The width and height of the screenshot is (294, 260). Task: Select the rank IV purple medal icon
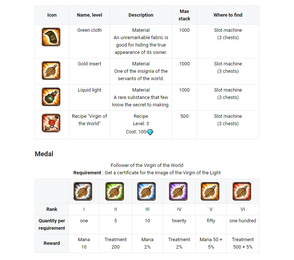pyautogui.click(x=179, y=191)
